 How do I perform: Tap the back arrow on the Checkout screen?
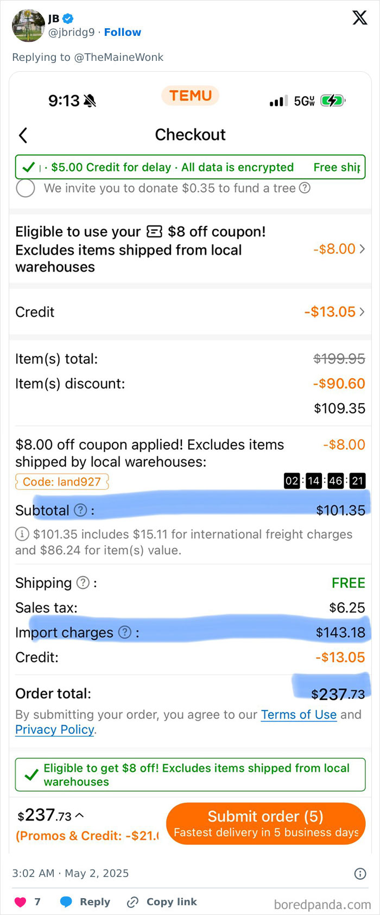point(23,135)
